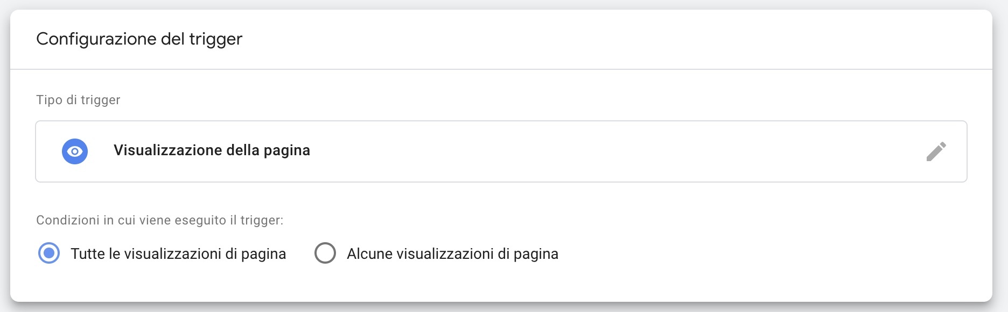Click the Visualizzazione della pagina label

coord(212,150)
